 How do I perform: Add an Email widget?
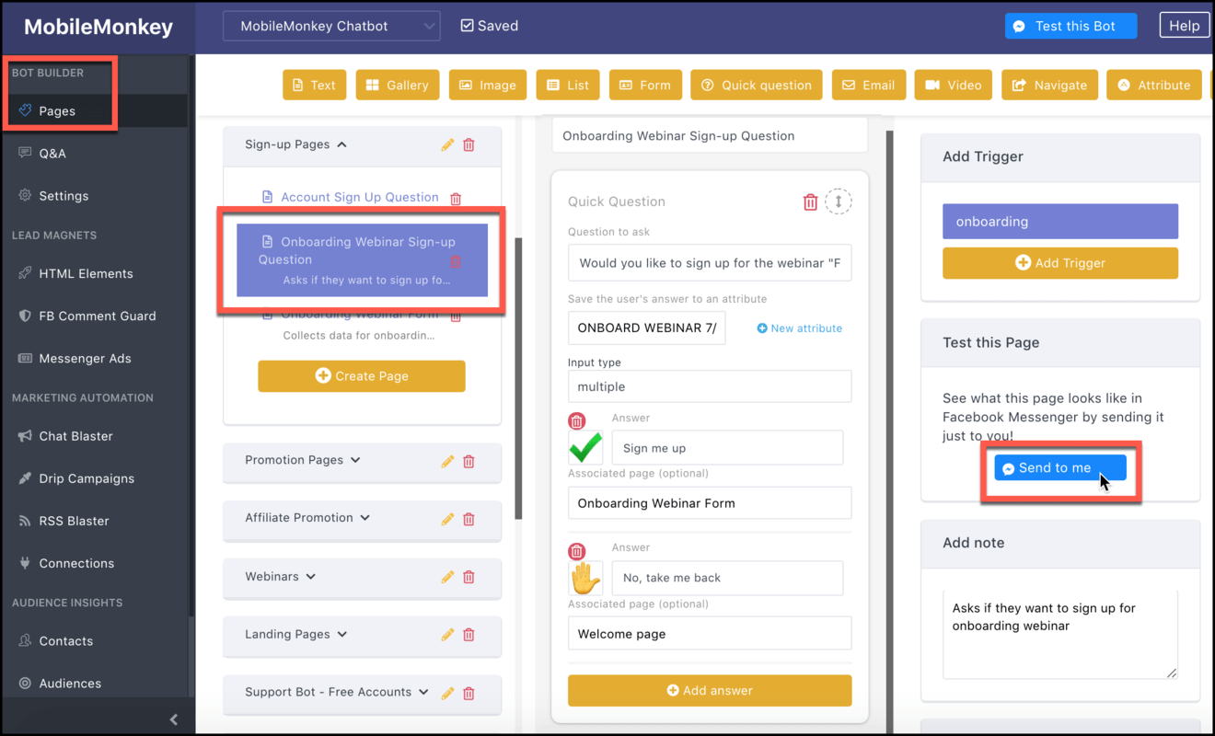coord(869,85)
